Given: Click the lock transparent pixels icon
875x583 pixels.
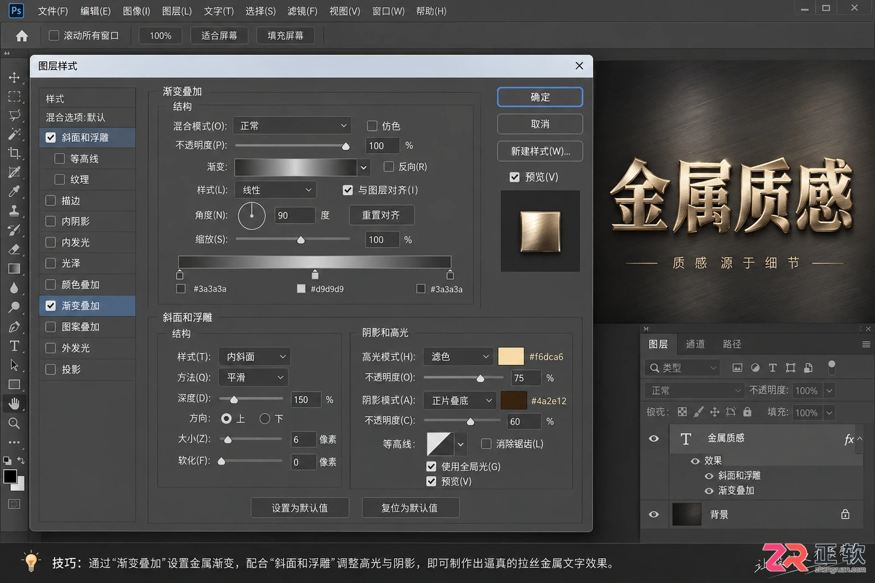Looking at the screenshot, I should point(682,412).
